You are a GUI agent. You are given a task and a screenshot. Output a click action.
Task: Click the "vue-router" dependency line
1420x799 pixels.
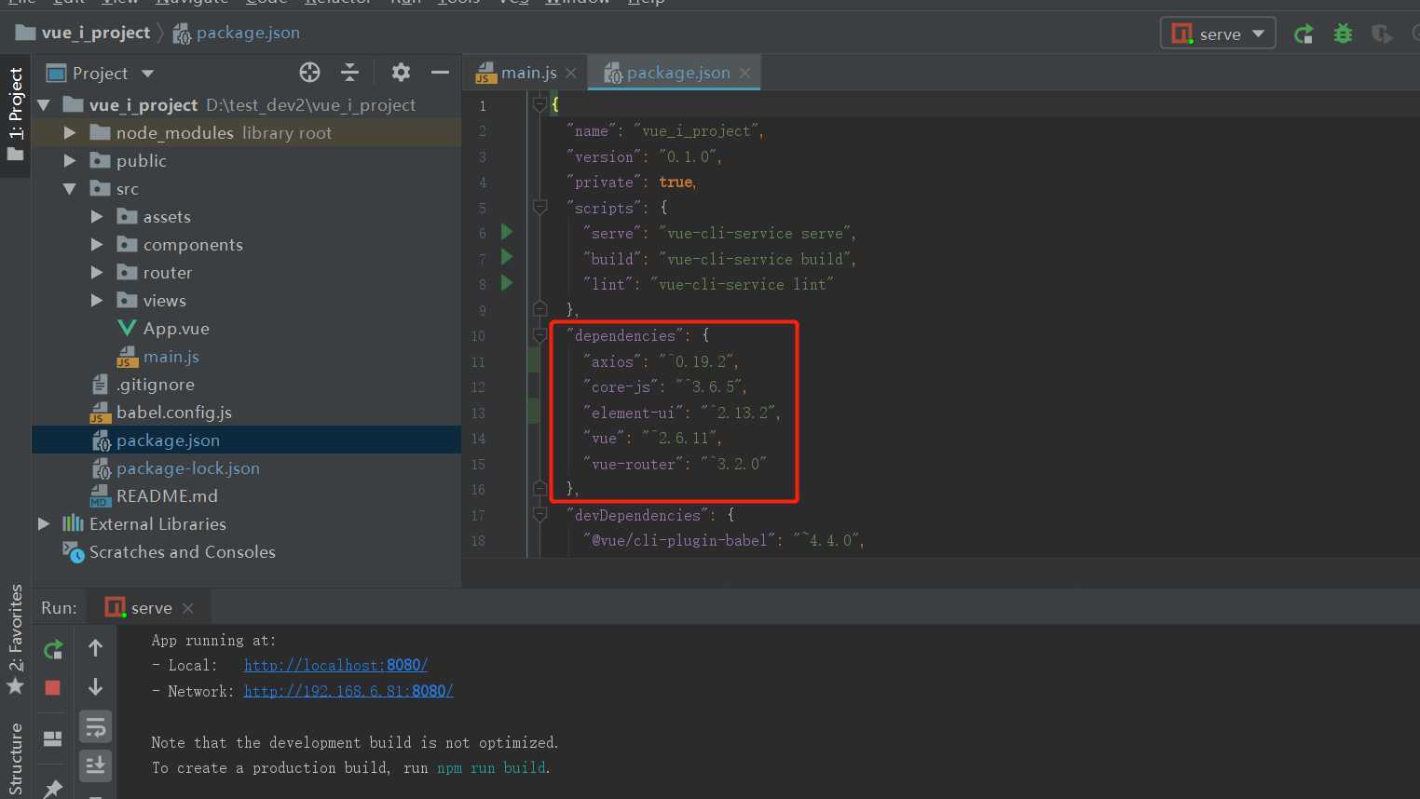point(676,464)
